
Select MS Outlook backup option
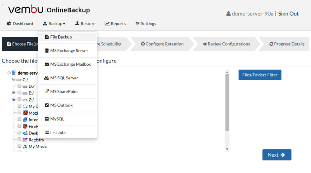pyautogui.click(x=67, y=105)
